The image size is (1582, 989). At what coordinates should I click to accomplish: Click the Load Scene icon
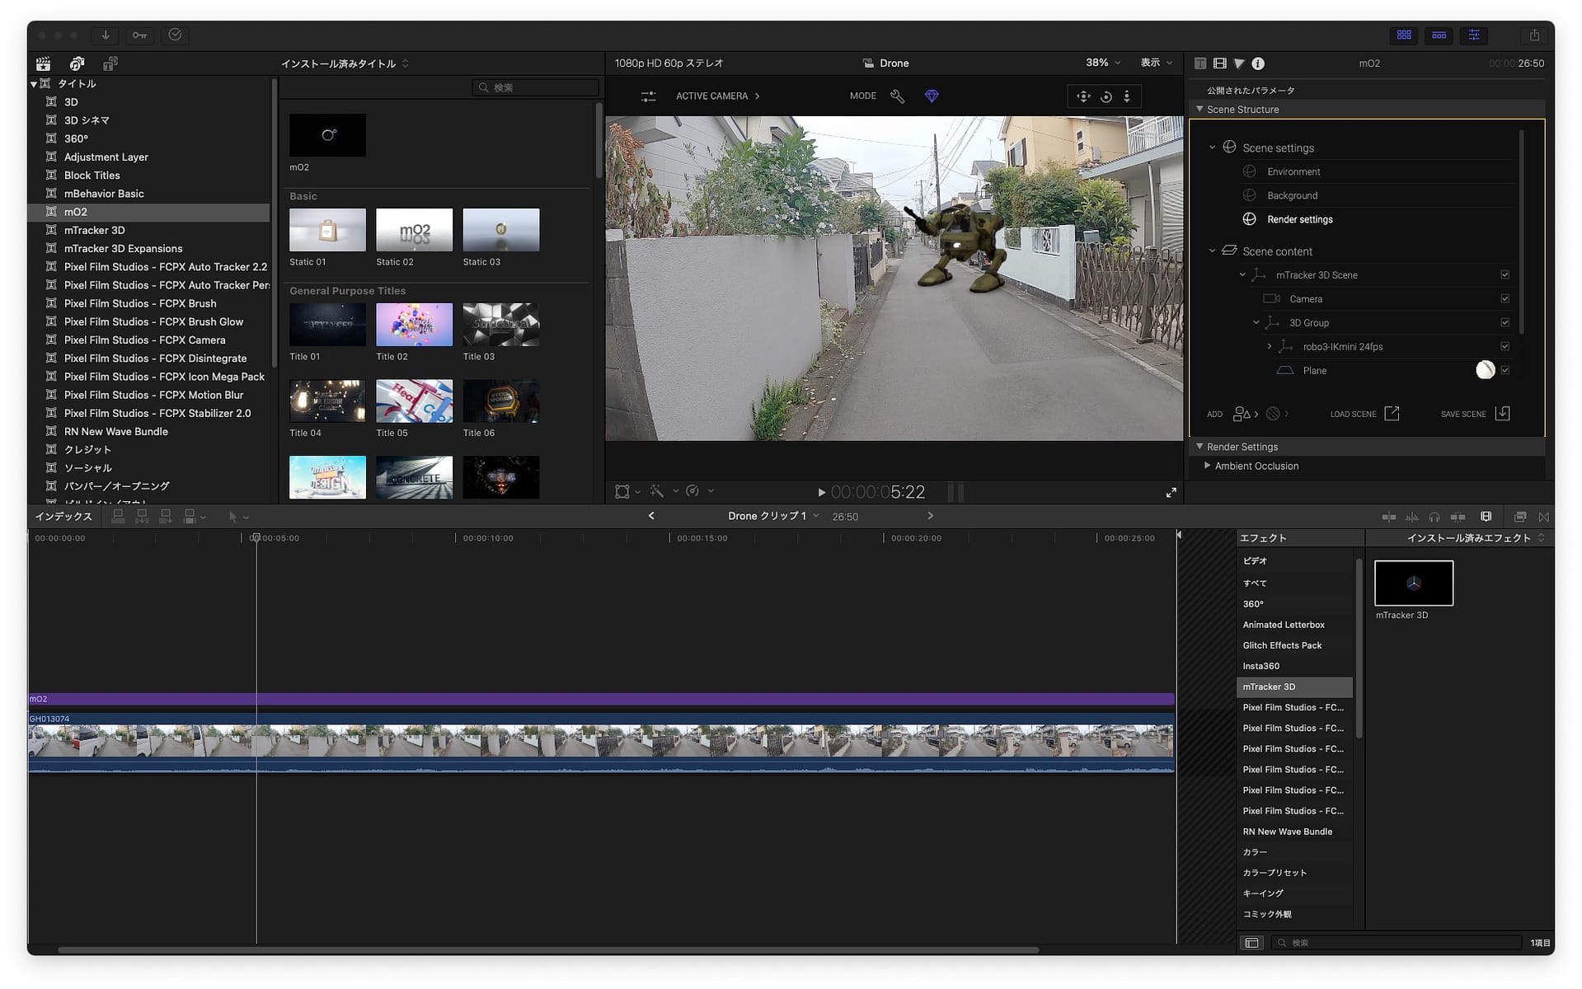coord(1392,414)
